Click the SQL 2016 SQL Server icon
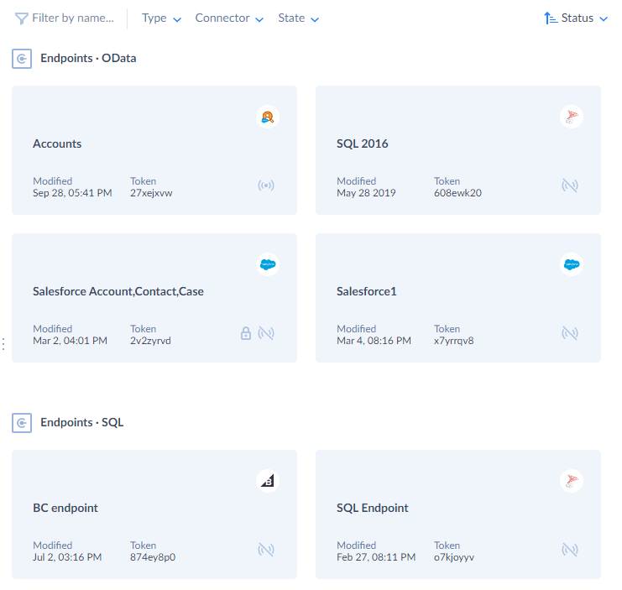 pos(572,117)
